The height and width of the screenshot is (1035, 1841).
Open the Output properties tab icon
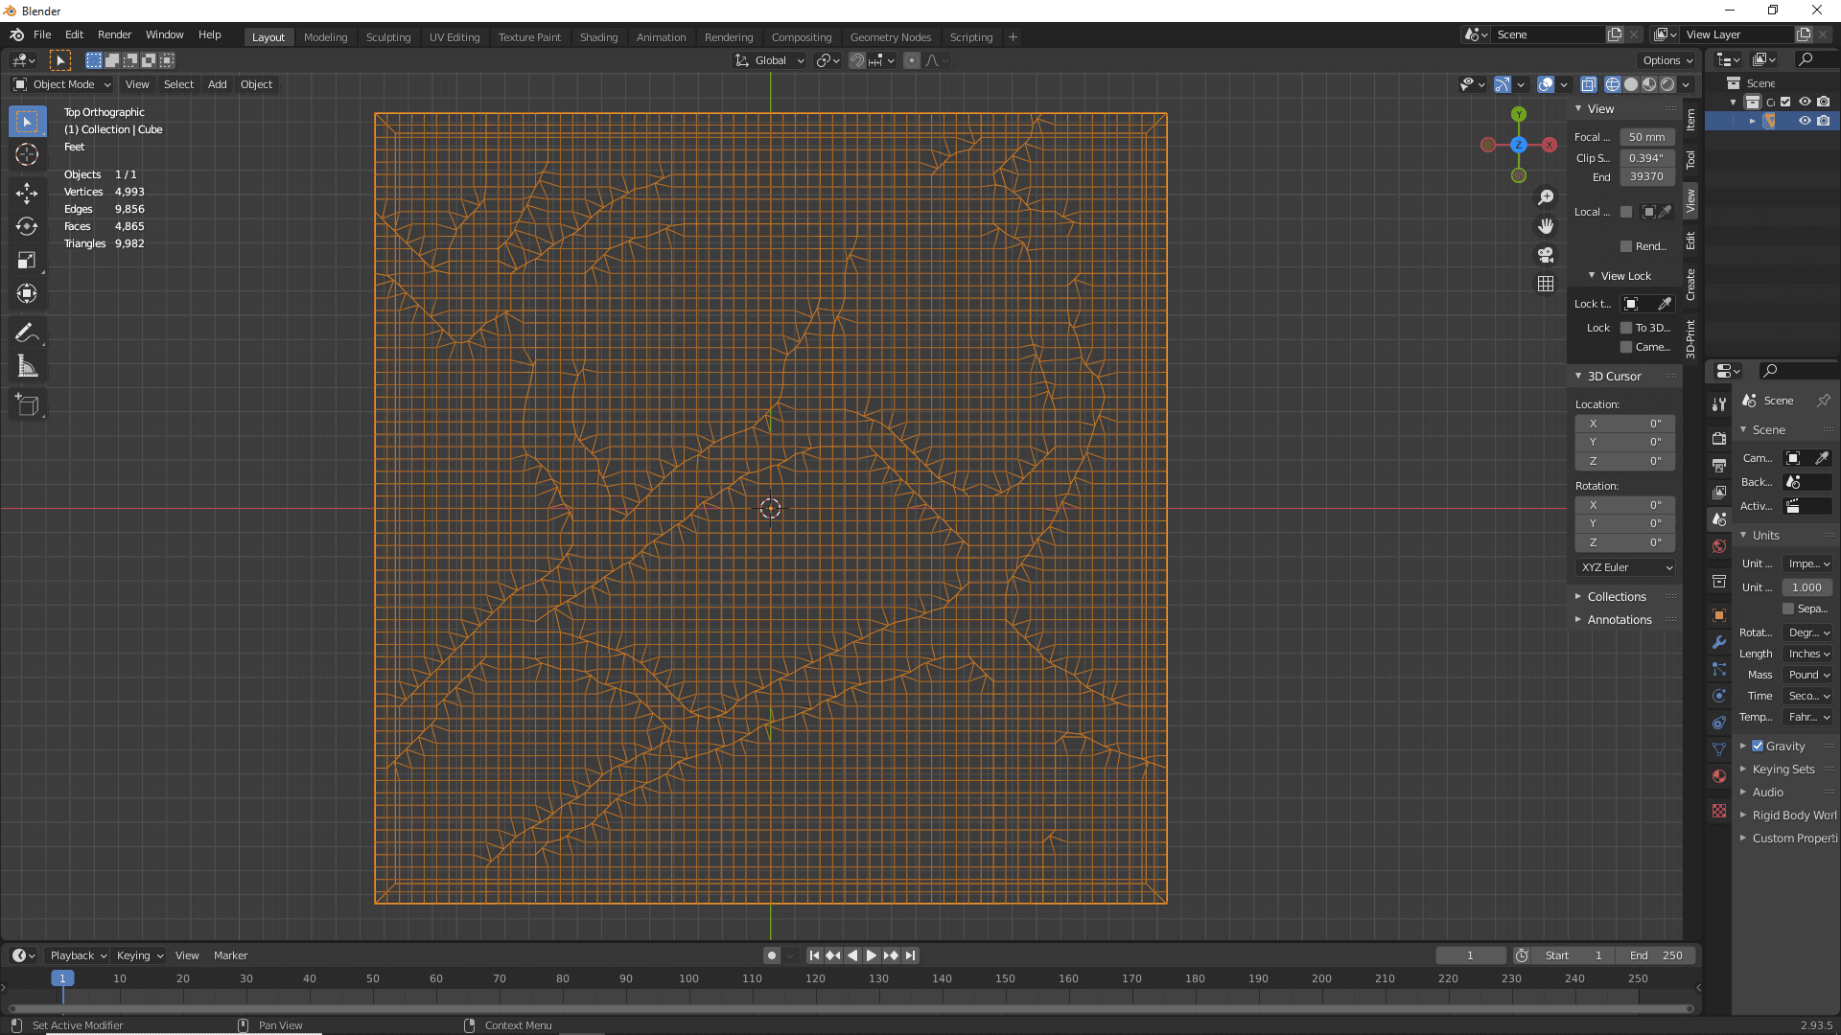[1719, 465]
